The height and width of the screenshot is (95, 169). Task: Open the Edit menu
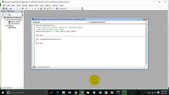[8, 5]
